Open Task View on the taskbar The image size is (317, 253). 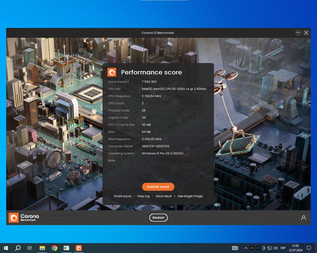point(30,248)
